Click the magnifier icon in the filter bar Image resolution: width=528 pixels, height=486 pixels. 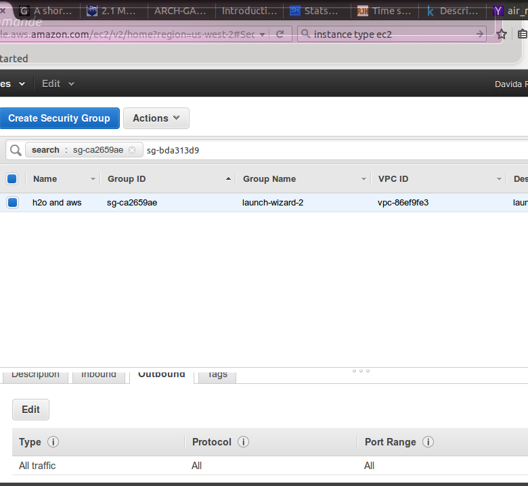15,150
